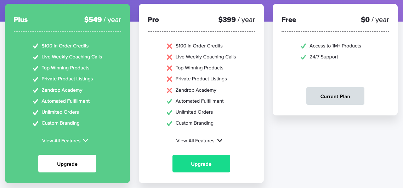Click the $399 / year Pro price
The width and height of the screenshot is (403, 188).
tap(236, 20)
